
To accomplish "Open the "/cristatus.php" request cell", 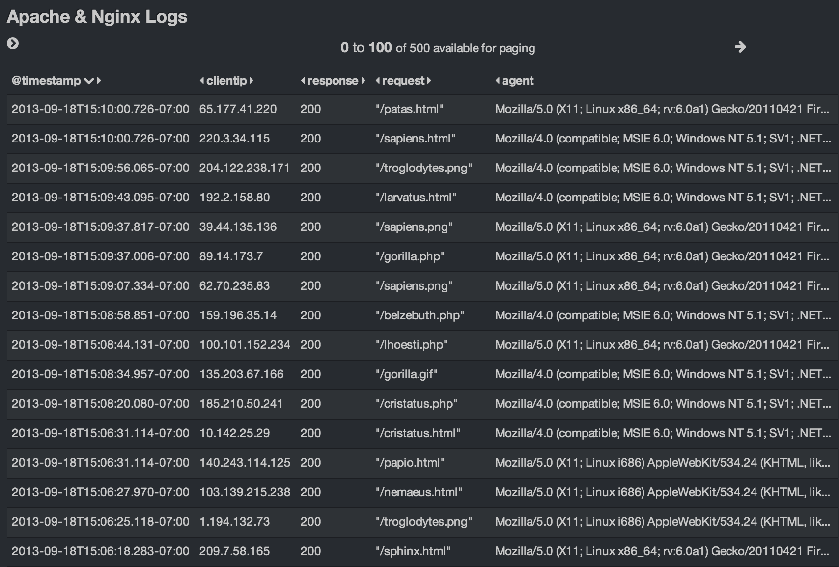I will pyautogui.click(x=417, y=404).
